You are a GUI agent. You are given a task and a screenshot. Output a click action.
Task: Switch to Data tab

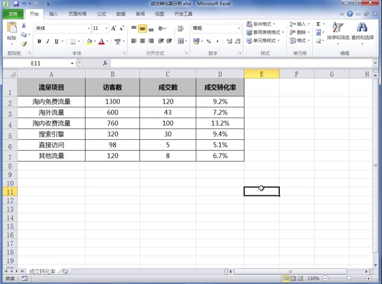120,14
